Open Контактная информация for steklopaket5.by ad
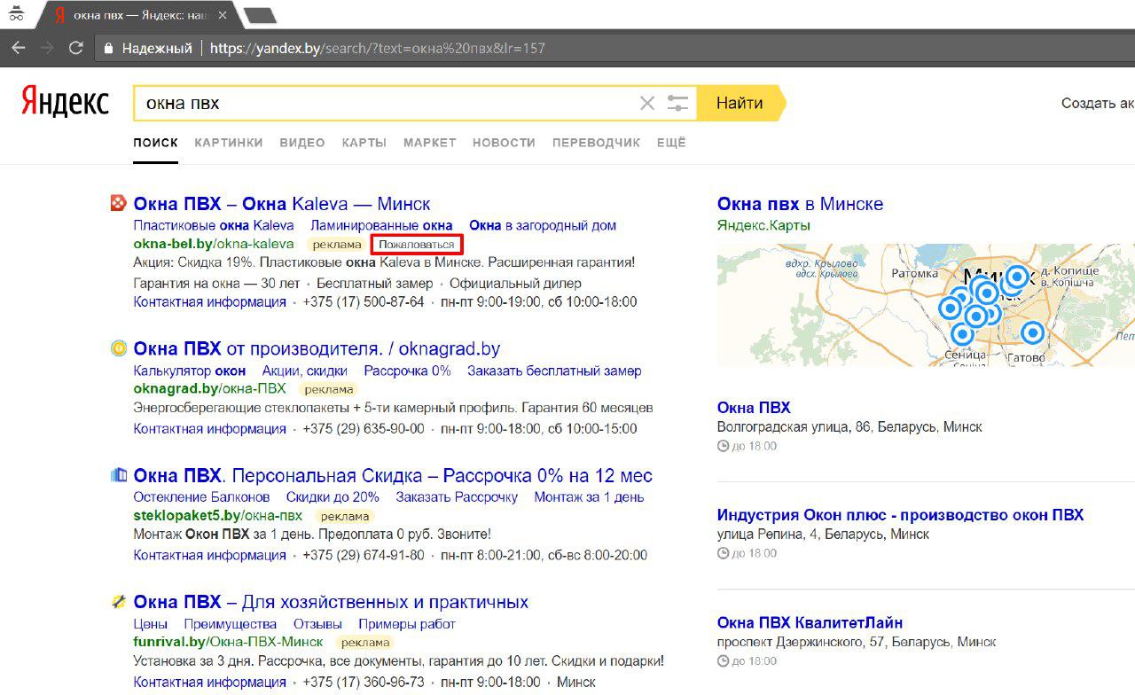 pyautogui.click(x=209, y=555)
